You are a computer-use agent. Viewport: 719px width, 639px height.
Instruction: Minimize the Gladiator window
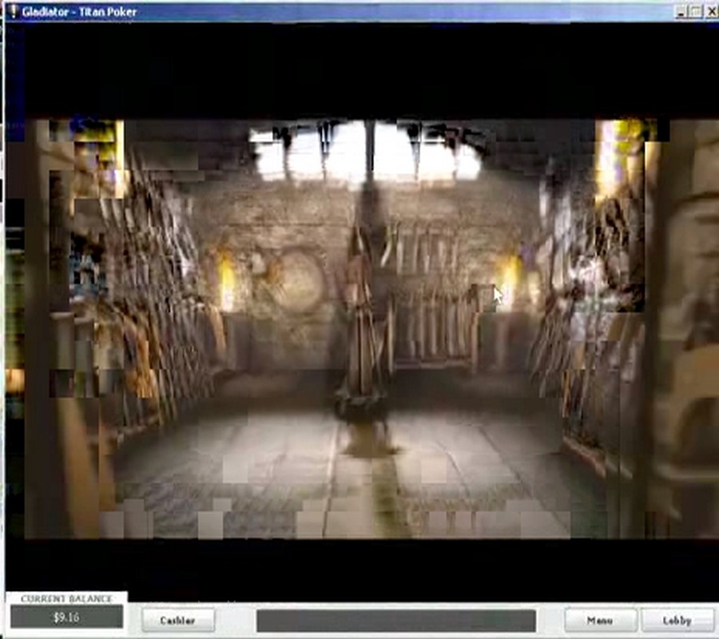pos(681,11)
